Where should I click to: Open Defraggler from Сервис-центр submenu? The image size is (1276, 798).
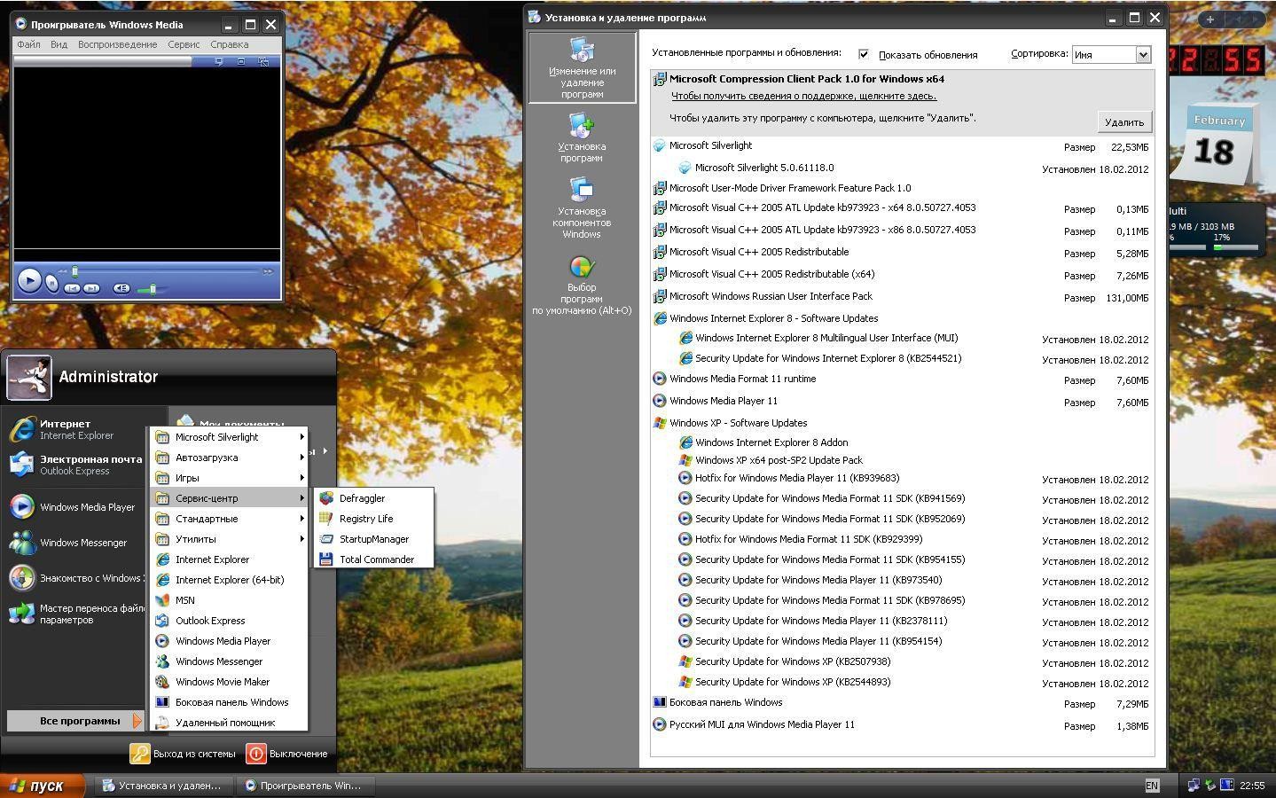(x=373, y=498)
